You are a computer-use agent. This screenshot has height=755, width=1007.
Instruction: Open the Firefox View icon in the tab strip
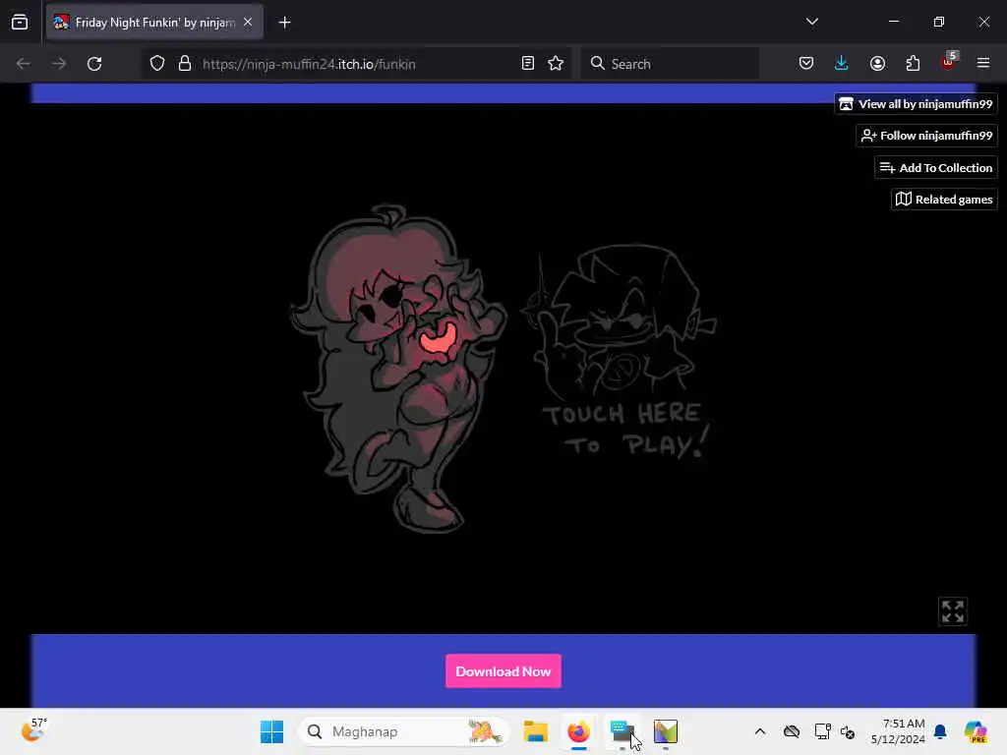[x=20, y=23]
